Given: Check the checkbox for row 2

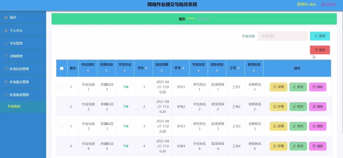Looking at the screenshot, I should coord(61,107).
